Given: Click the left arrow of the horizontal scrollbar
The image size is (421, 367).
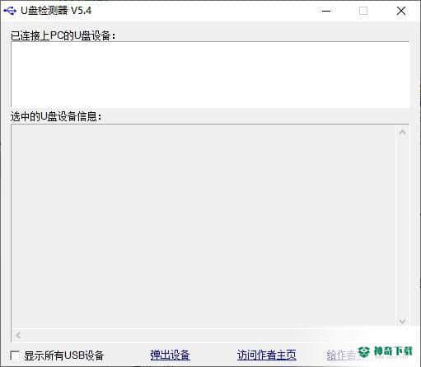Looking at the screenshot, I should click(x=18, y=335).
